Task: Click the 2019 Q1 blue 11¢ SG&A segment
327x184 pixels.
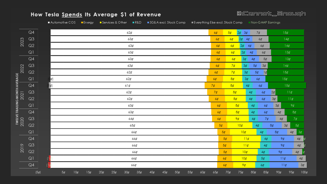Action: [283, 159]
